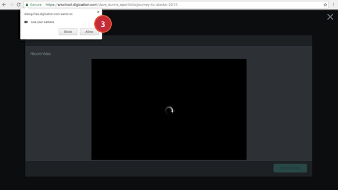Image resolution: width=338 pixels, height=190 pixels.
Task: Allow camera access
Action: tap(89, 32)
